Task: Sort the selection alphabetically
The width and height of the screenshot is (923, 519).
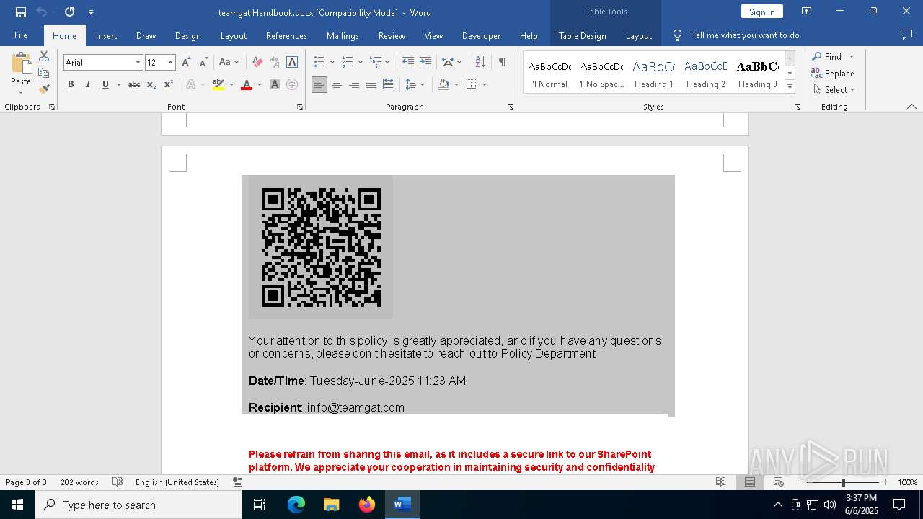Action: 480,63
